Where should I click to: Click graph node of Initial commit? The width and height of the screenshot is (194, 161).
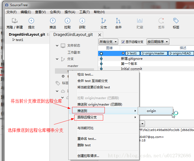tap(101, 69)
